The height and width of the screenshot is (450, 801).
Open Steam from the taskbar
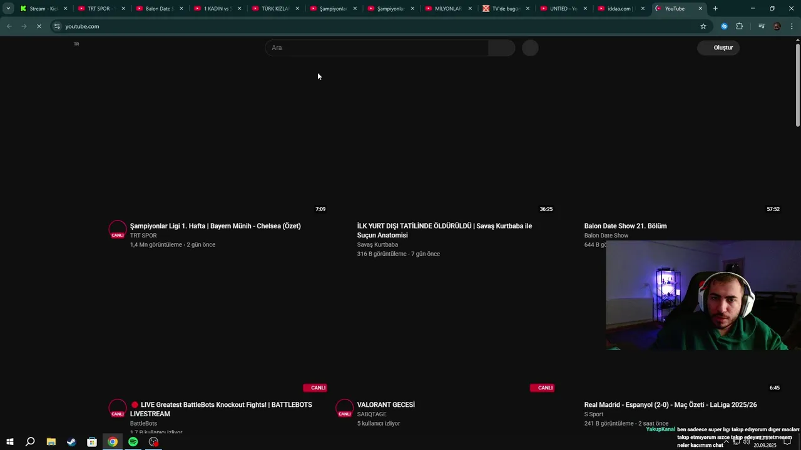pyautogui.click(x=71, y=442)
